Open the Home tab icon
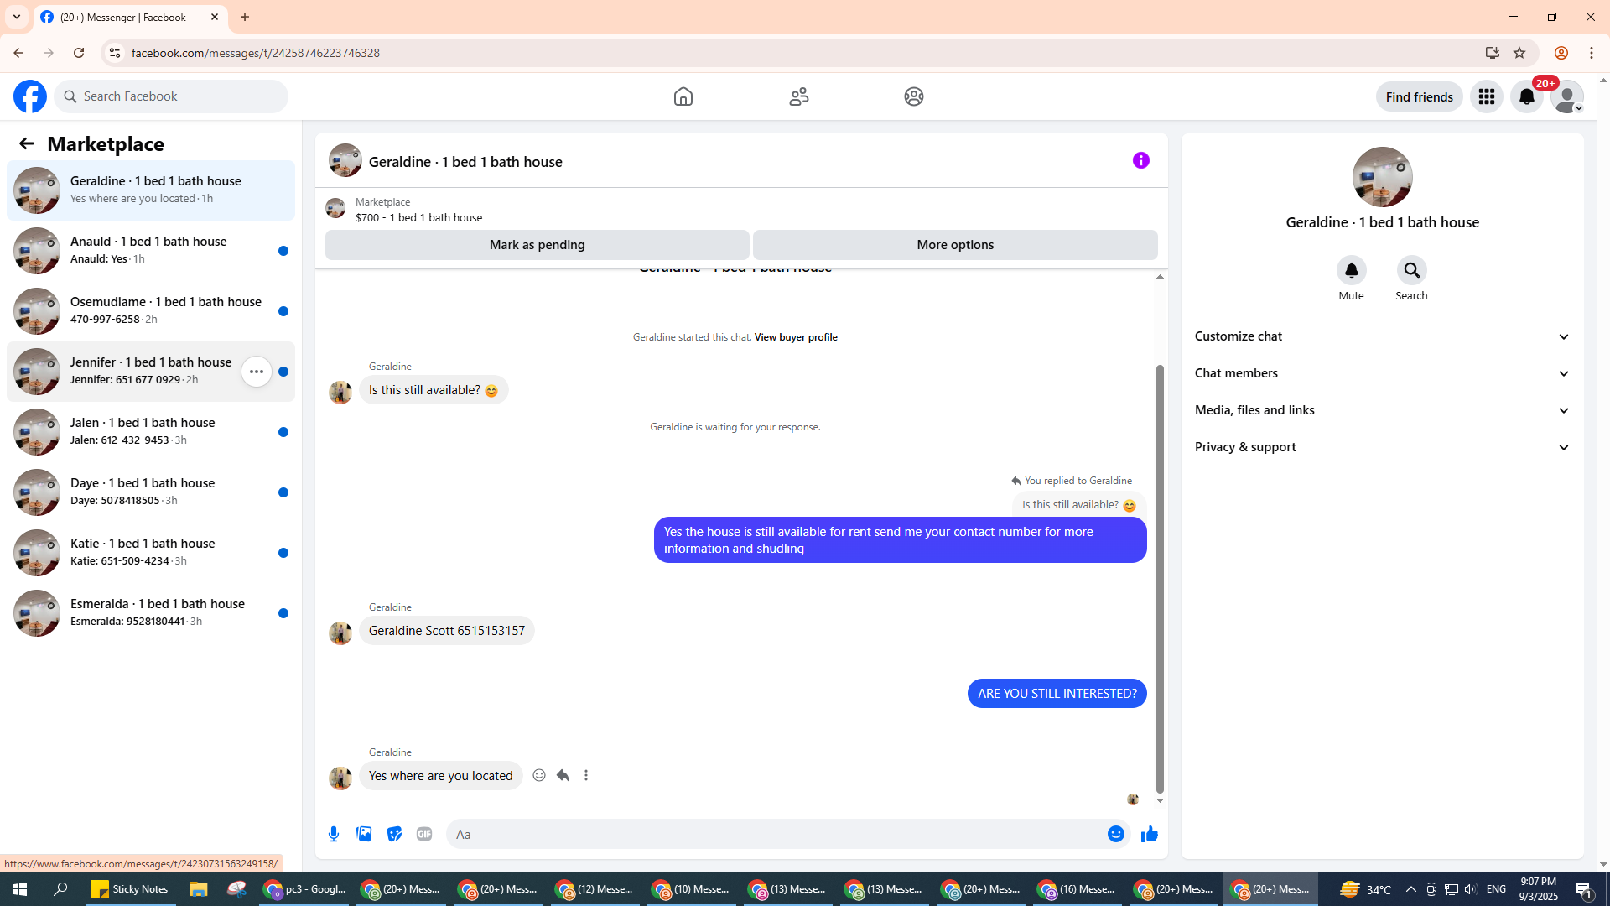Screen dimensions: 1610x906 coord(683,96)
